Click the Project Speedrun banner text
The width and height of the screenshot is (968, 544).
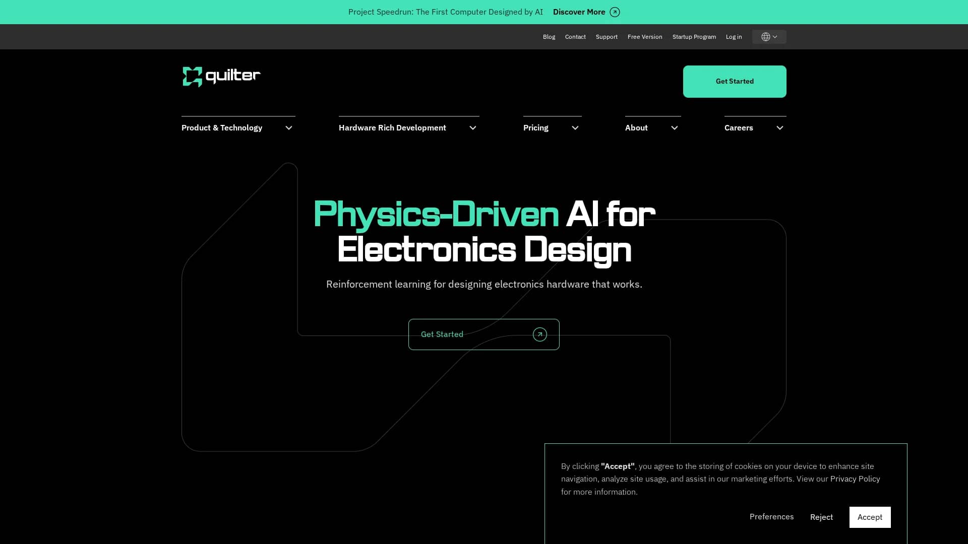446,12
